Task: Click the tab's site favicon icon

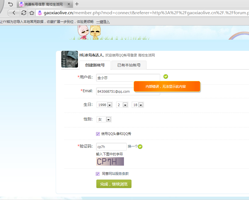Action: click(x=21, y=4)
